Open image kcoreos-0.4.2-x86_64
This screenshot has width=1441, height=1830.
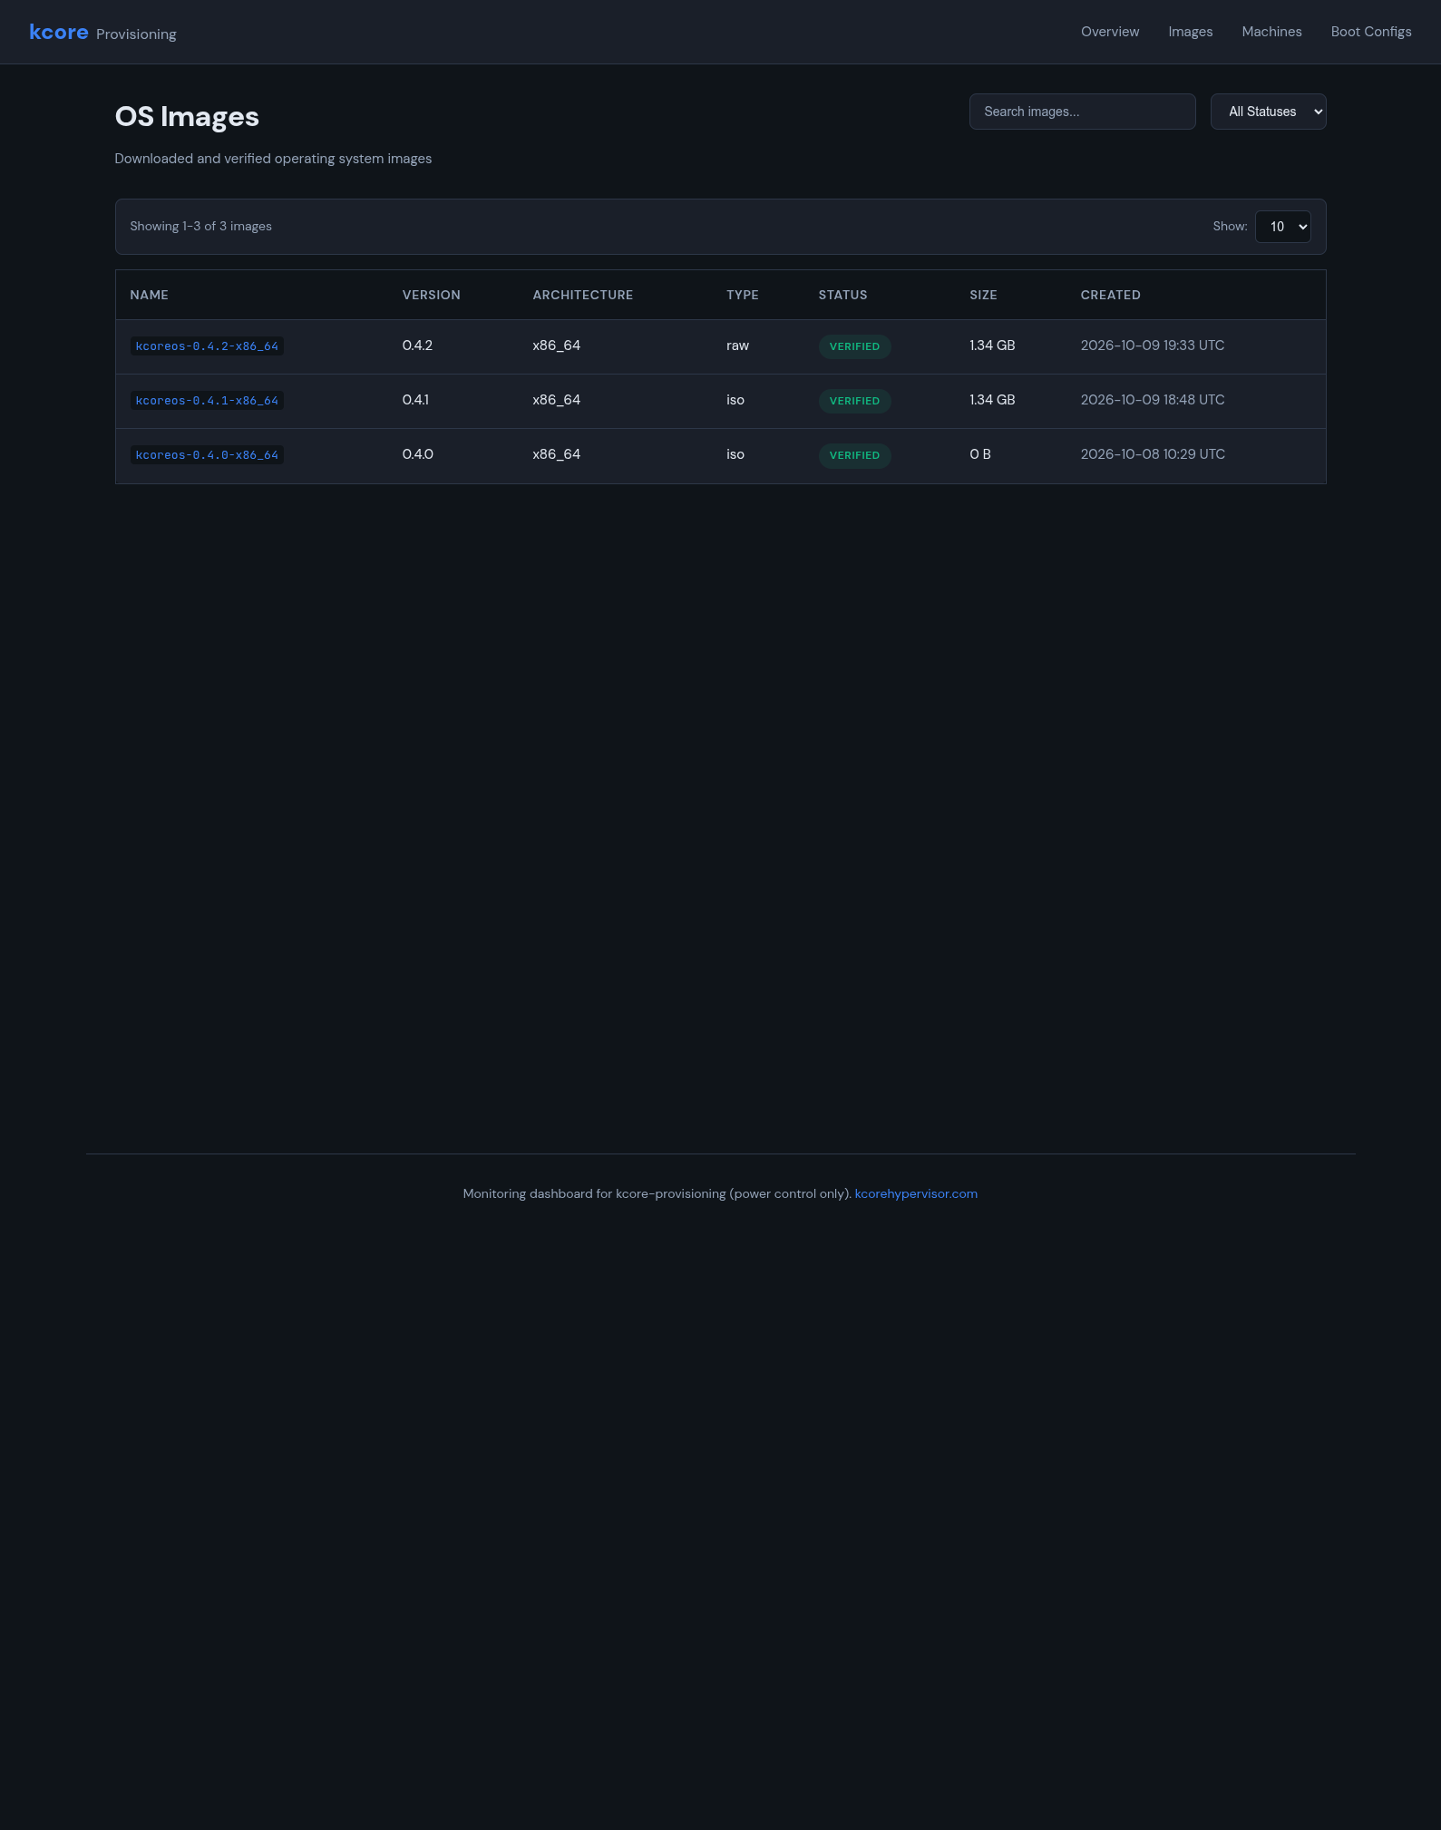(x=207, y=346)
